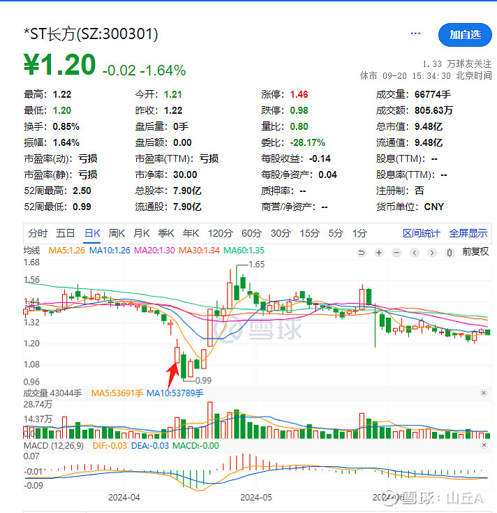Click the MA5:1.26 moving average label
The height and width of the screenshot is (513, 497).
[67, 251]
